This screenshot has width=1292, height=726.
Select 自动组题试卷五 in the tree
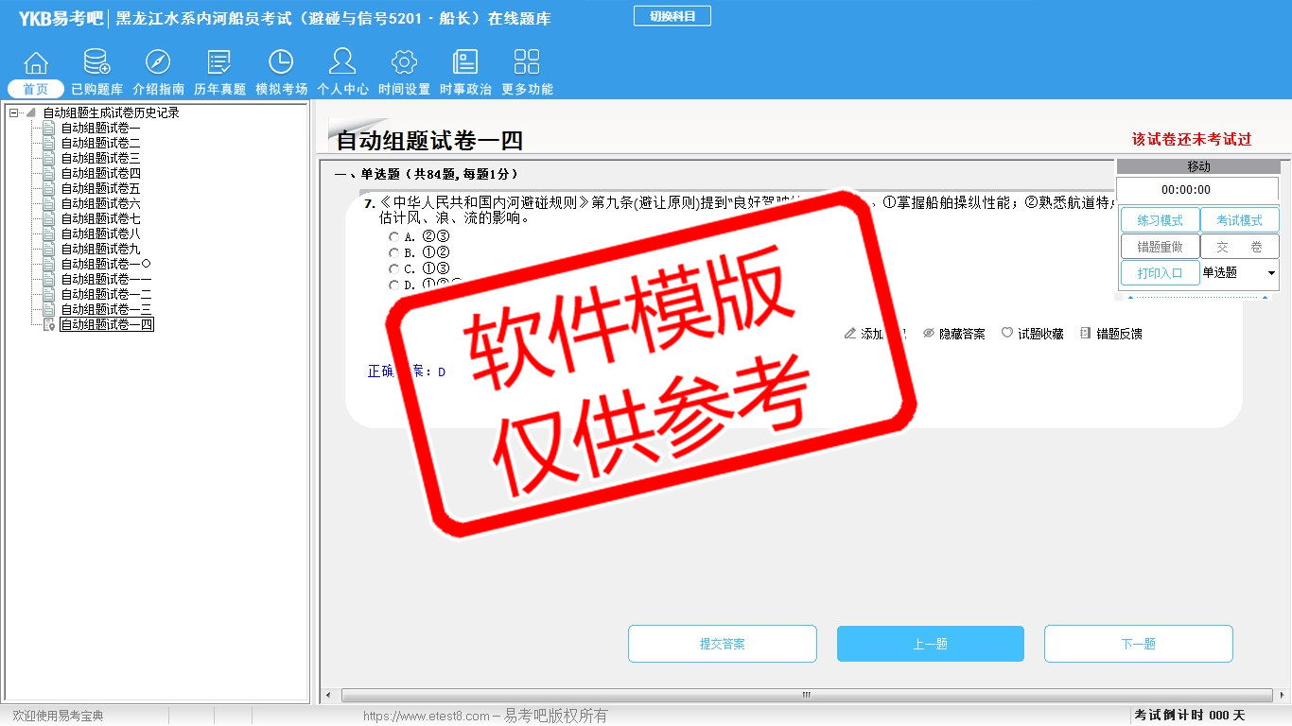(100, 189)
